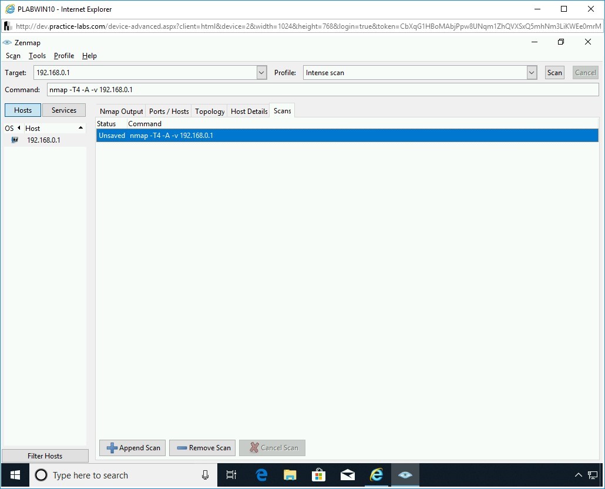Click the microphone icon in the search box

pos(205,475)
